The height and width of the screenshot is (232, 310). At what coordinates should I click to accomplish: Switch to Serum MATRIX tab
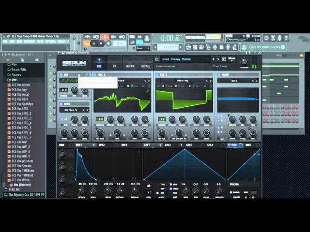pos(130,63)
